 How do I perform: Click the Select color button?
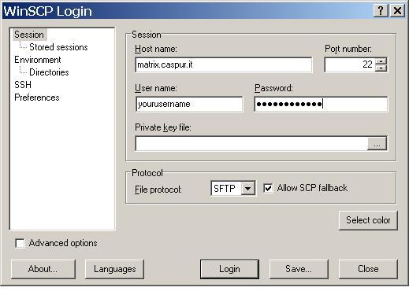tap(368, 220)
